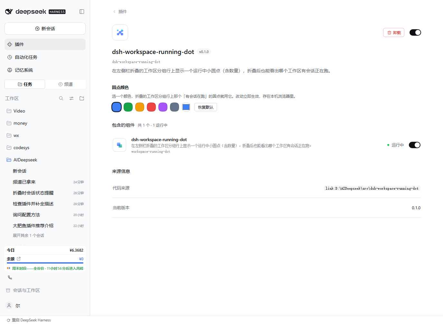This screenshot has width=443, height=324.
Task: Expand the wx workspace
Action: (x=45, y=135)
